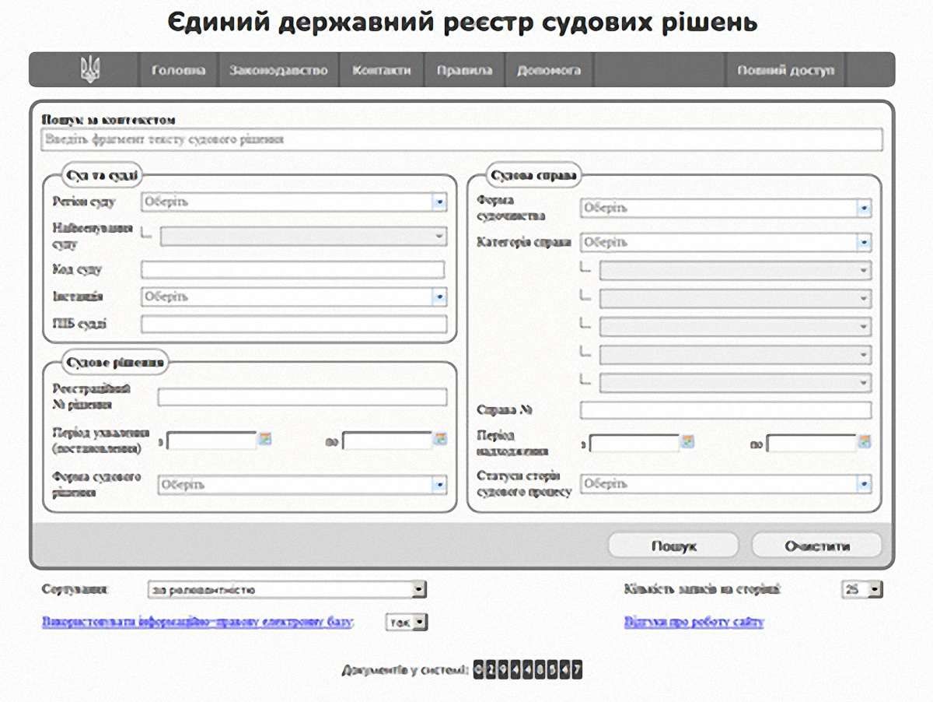The width and height of the screenshot is (933, 702).
Task: Open calendar for ruling period start date
Action: pos(265,439)
